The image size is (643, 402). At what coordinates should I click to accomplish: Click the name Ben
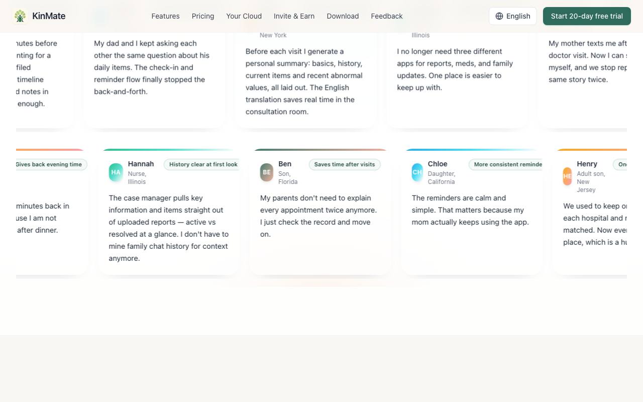tap(285, 164)
